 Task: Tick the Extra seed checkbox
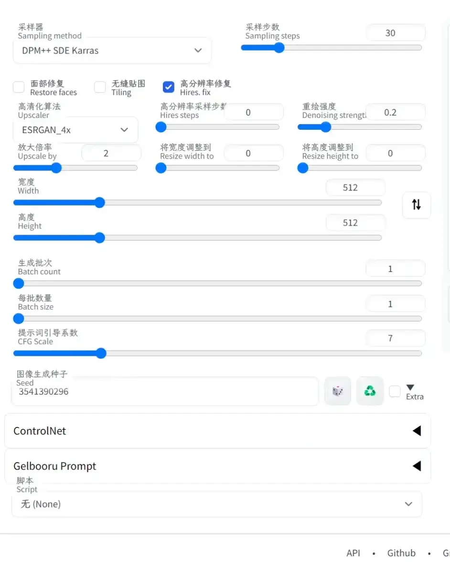pos(395,392)
